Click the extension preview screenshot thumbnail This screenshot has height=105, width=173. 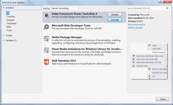pos(149,61)
